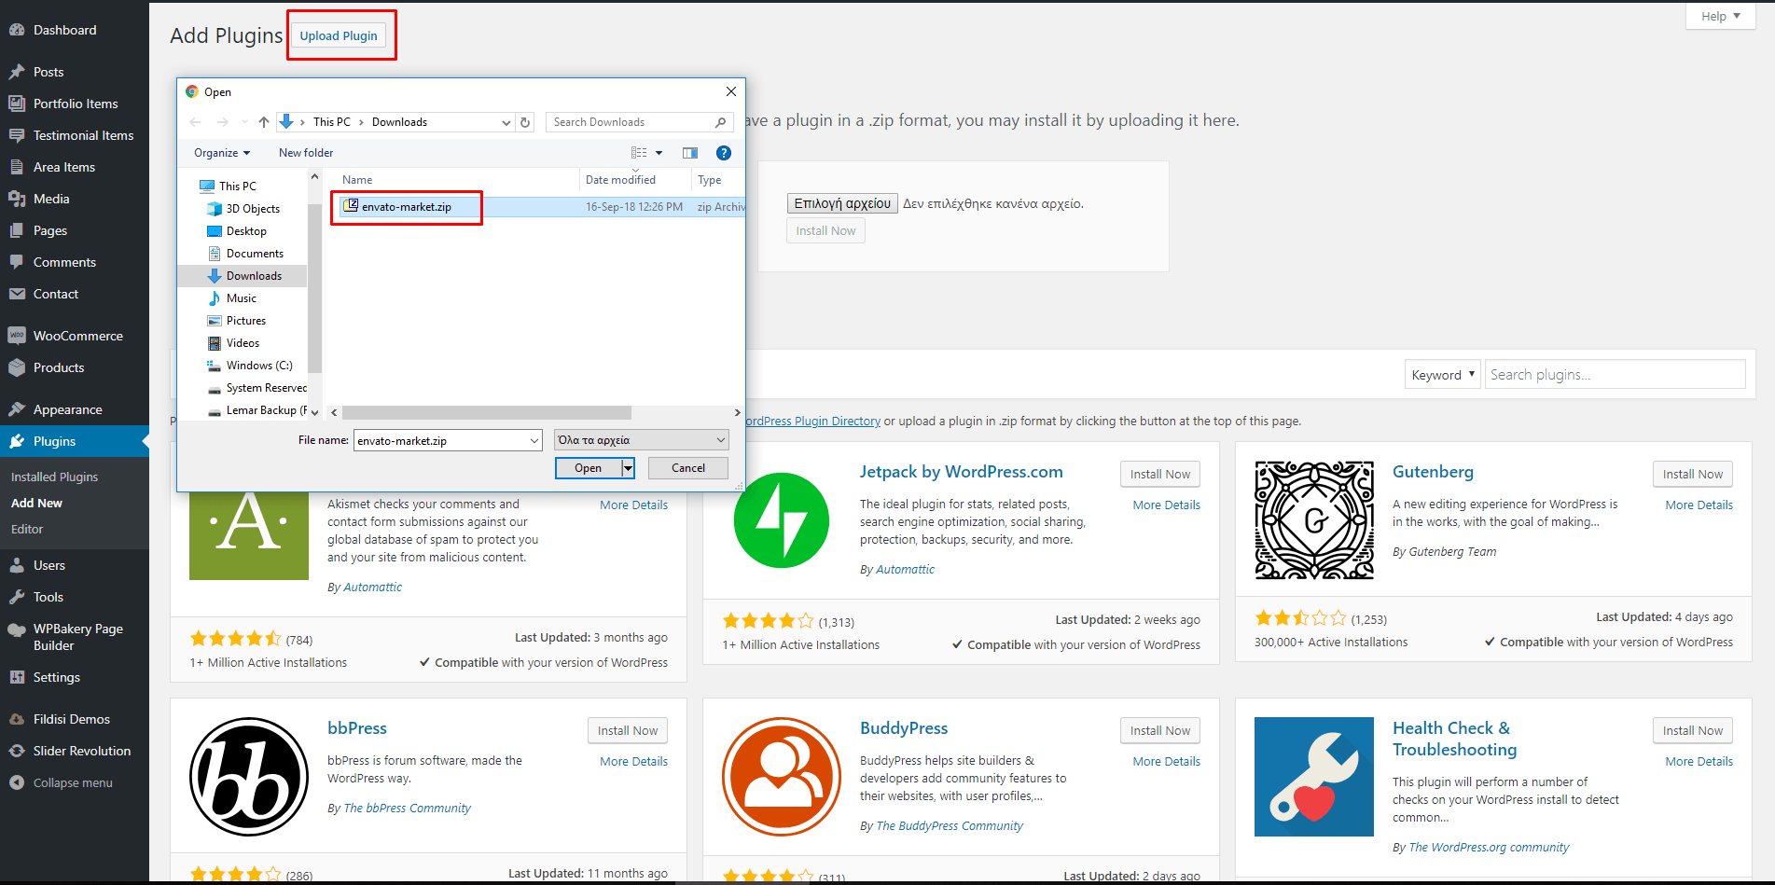
Task: Click the Media icon in WordPress sidebar
Action: pyautogui.click(x=17, y=199)
